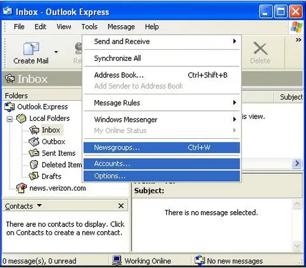Close the open Tools menu
306x268 pixels.
point(89,27)
